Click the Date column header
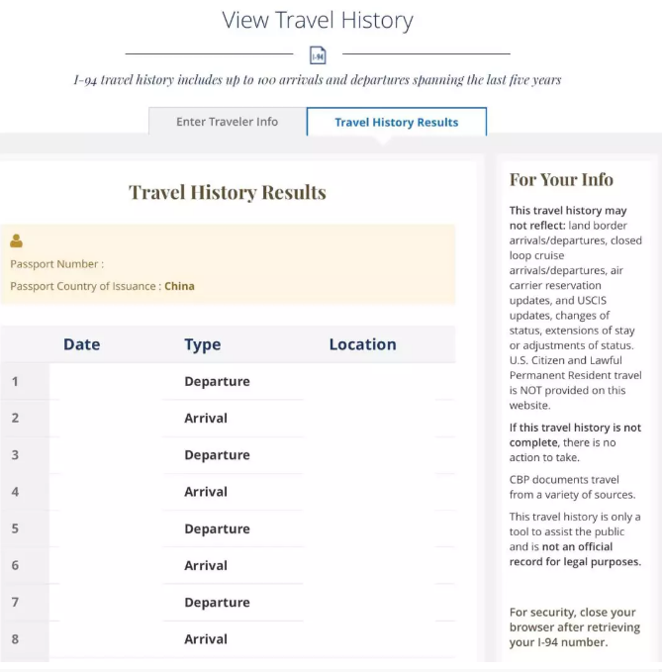This screenshot has height=672, width=662. 81,344
